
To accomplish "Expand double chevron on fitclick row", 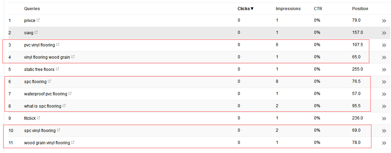I will (x=384, y=119).
